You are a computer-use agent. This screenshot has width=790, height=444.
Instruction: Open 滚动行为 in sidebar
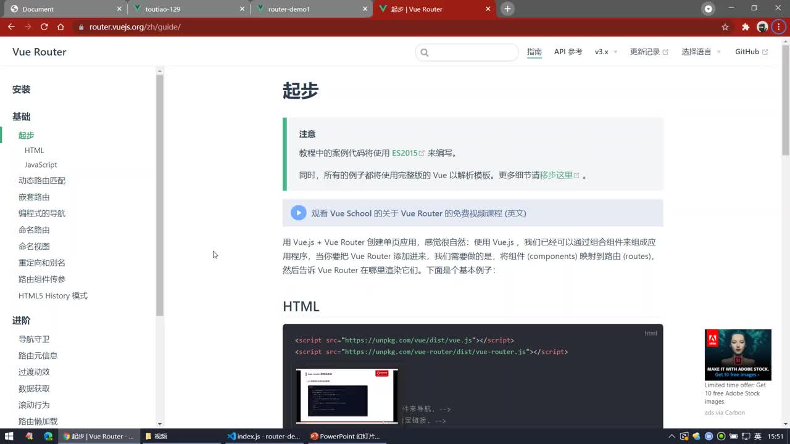[34, 405]
